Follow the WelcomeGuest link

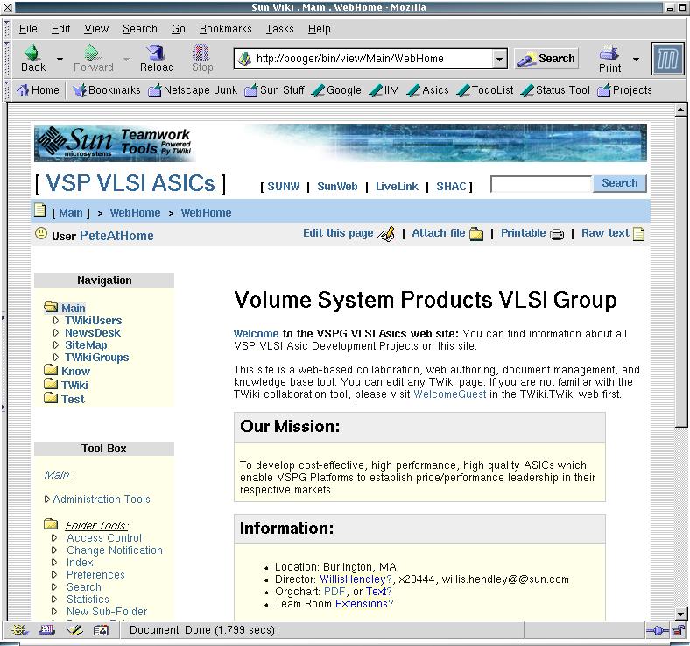tap(450, 394)
